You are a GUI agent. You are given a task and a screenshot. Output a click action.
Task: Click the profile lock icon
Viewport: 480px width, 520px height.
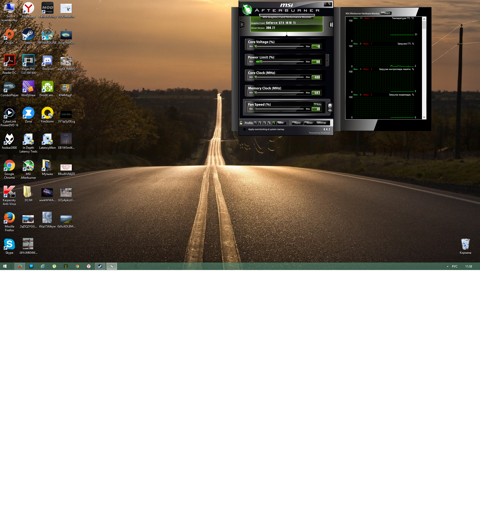241,123
